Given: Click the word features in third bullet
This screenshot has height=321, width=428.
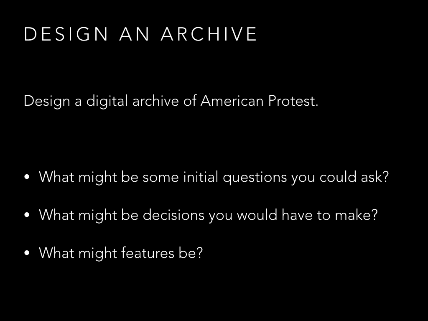Looking at the screenshot, I should pos(148,253).
